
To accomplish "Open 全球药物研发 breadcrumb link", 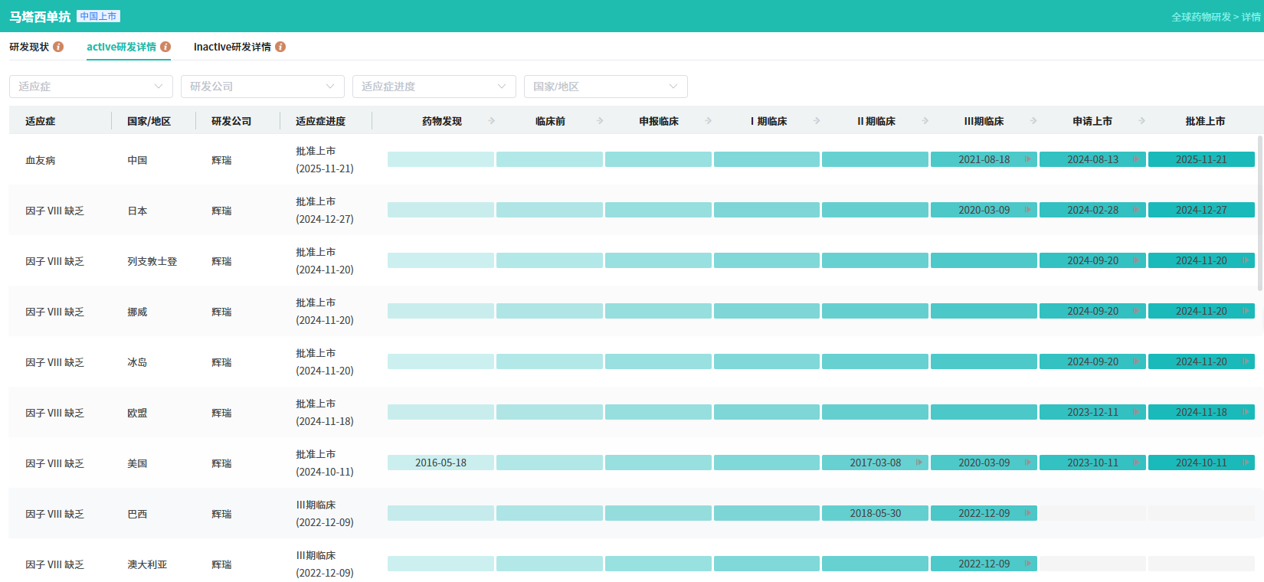I will tap(1200, 17).
